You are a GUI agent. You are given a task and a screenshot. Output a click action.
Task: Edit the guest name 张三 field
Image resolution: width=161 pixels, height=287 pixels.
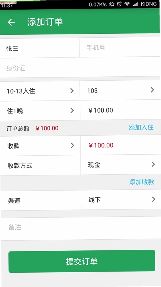40,48
